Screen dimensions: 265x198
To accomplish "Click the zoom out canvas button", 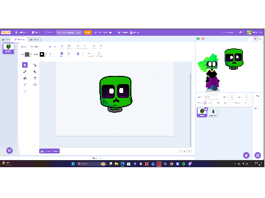I will (180, 151).
